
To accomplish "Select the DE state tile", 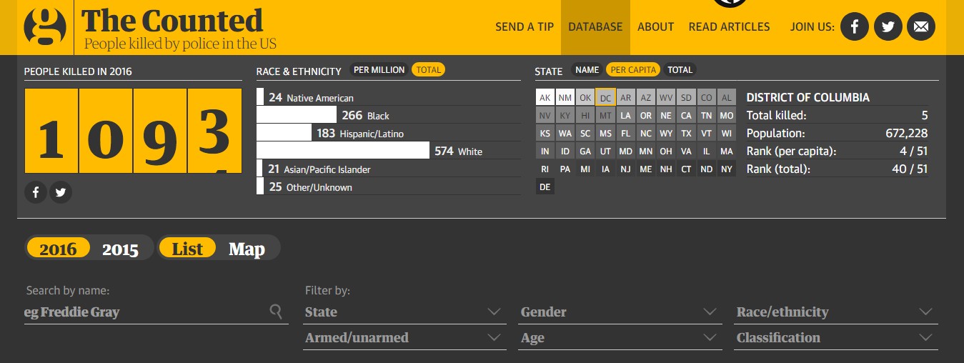I will pyautogui.click(x=545, y=187).
